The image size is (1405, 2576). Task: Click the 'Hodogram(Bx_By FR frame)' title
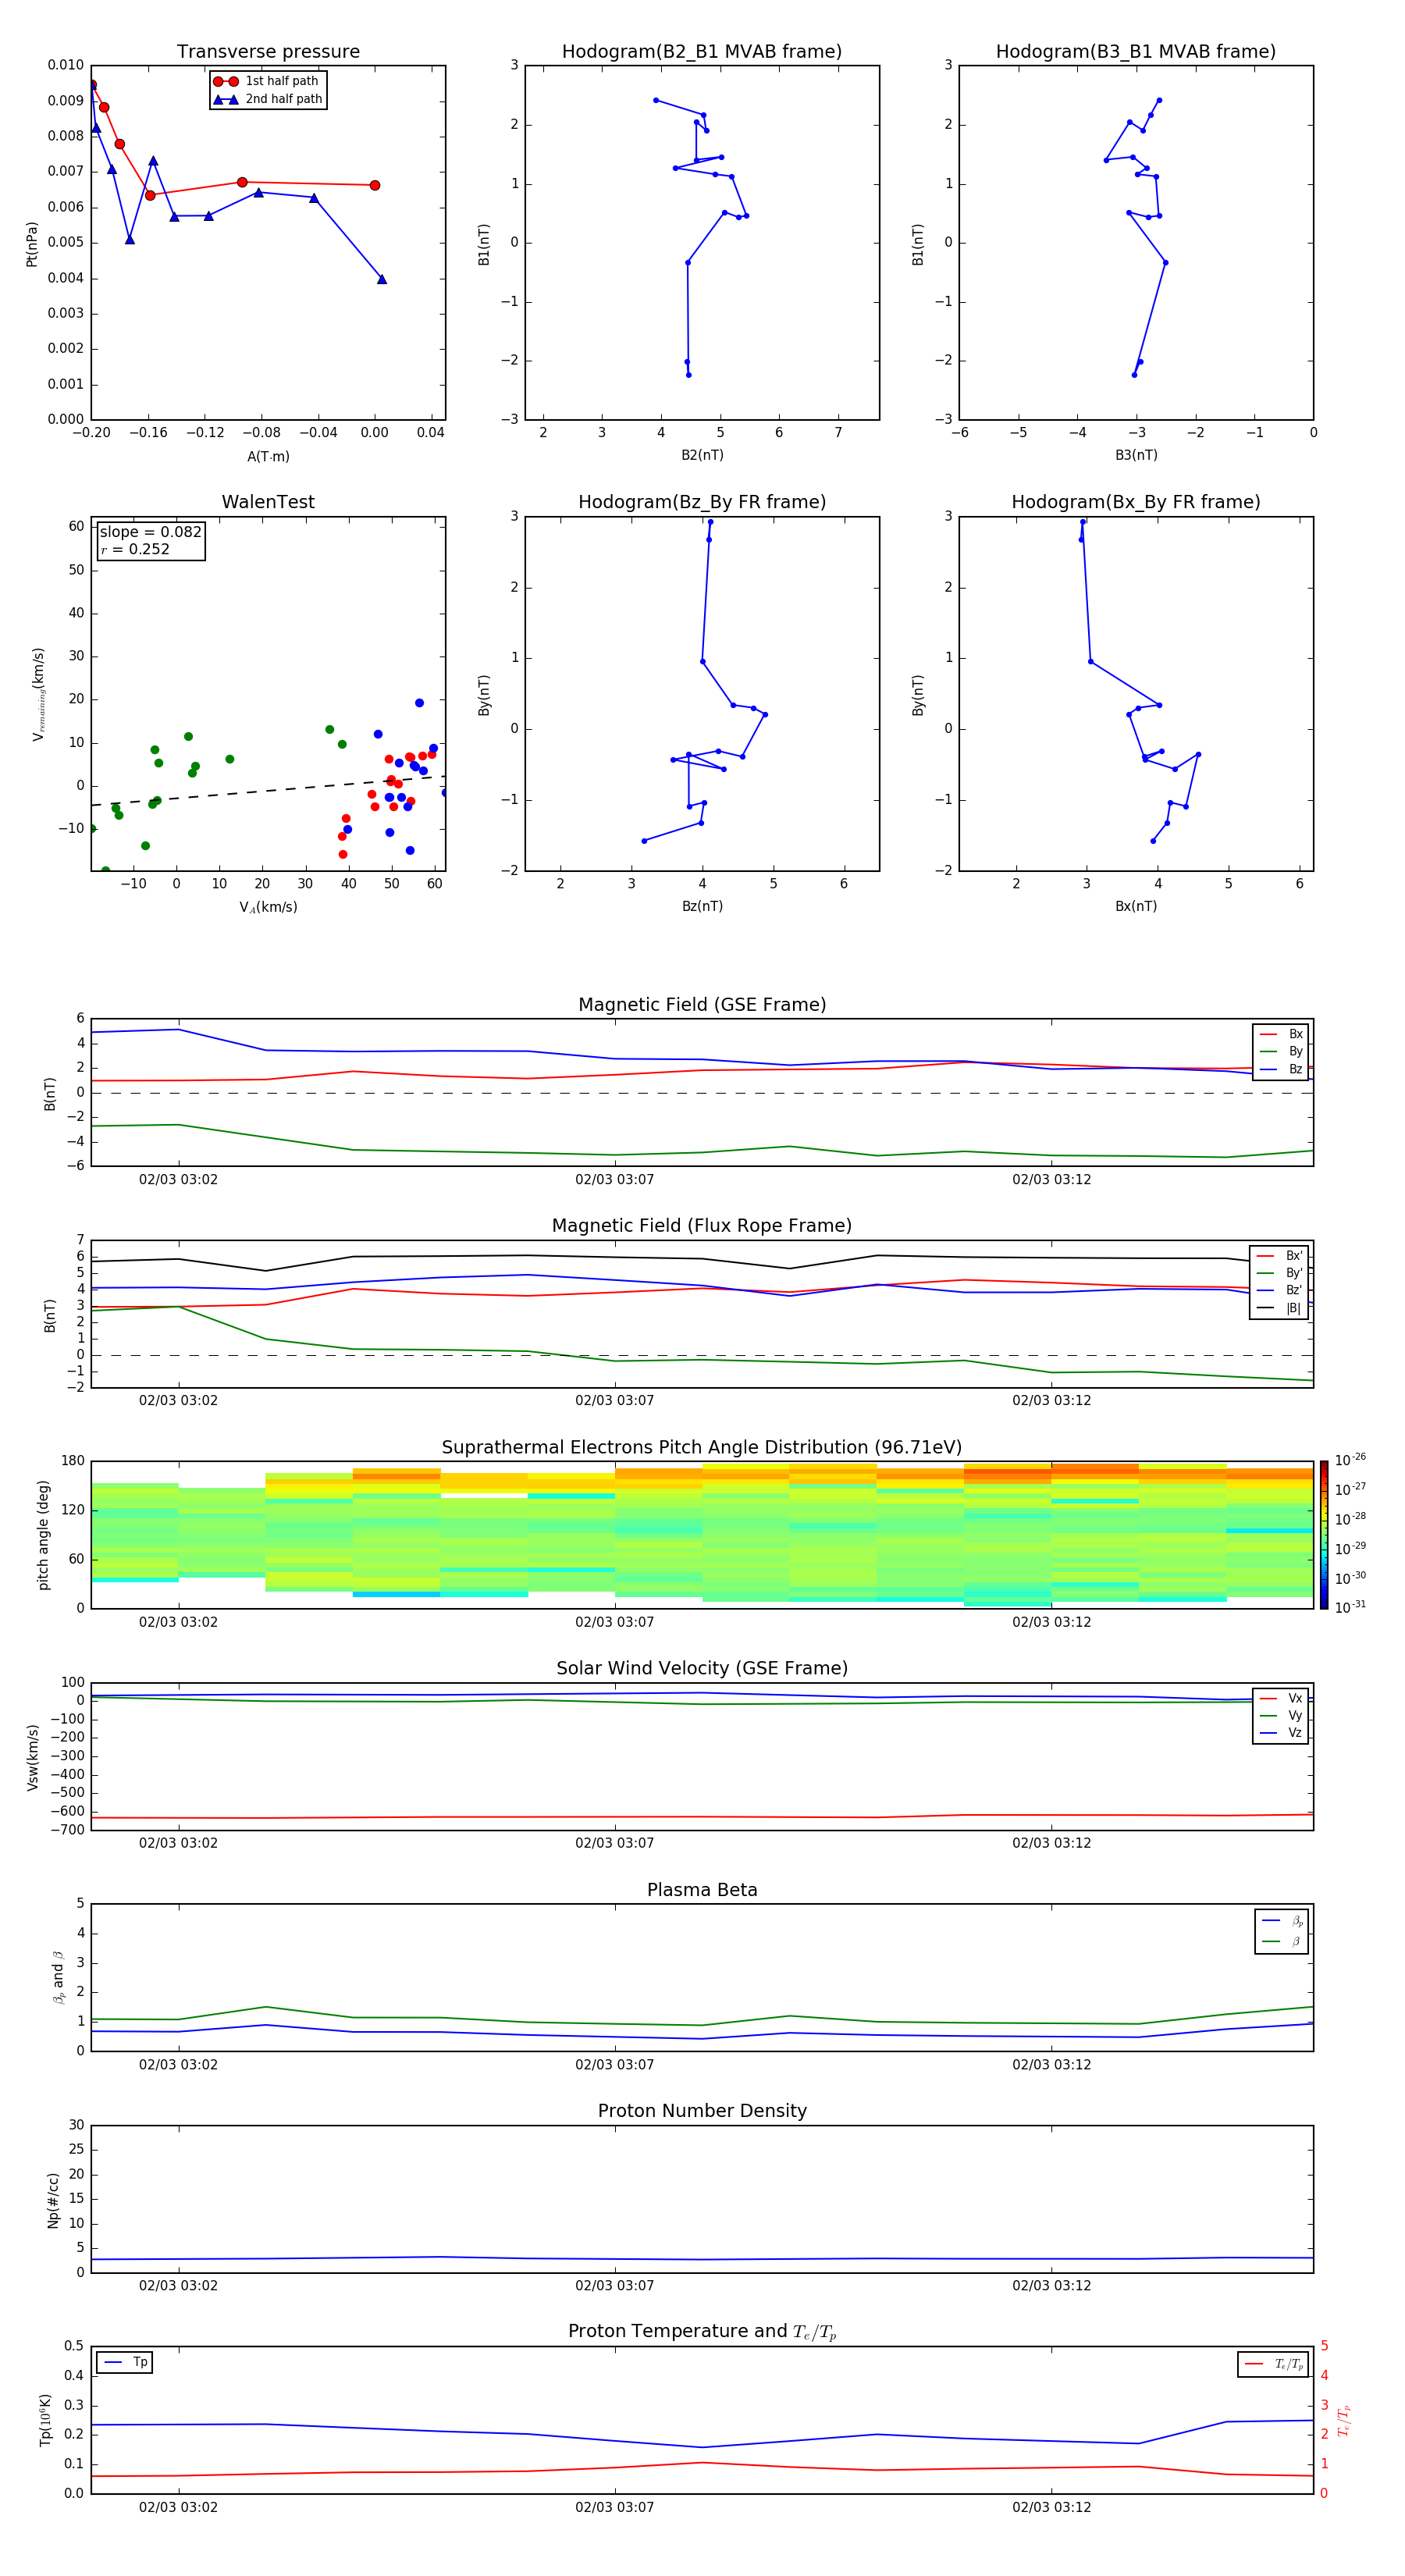click(x=1135, y=502)
